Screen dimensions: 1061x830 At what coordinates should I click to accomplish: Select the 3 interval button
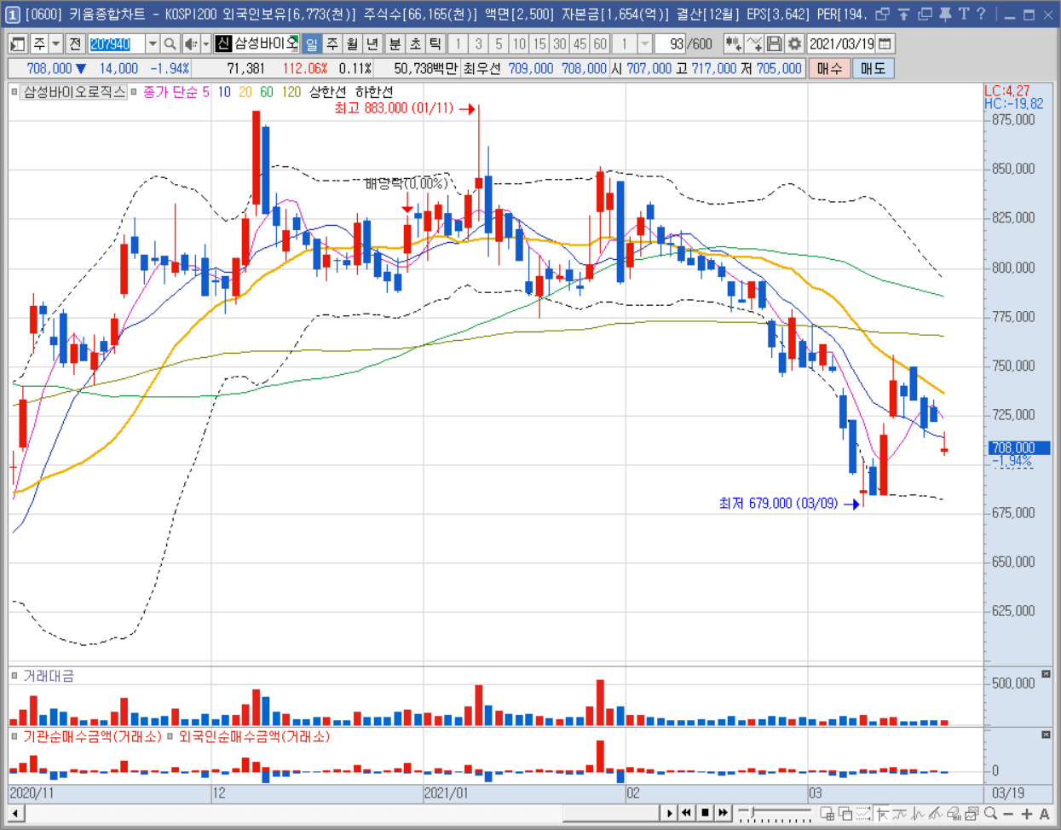[478, 43]
